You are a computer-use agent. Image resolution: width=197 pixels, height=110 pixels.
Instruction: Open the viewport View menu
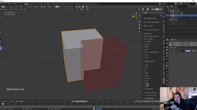pyautogui.click(x=12, y=9)
